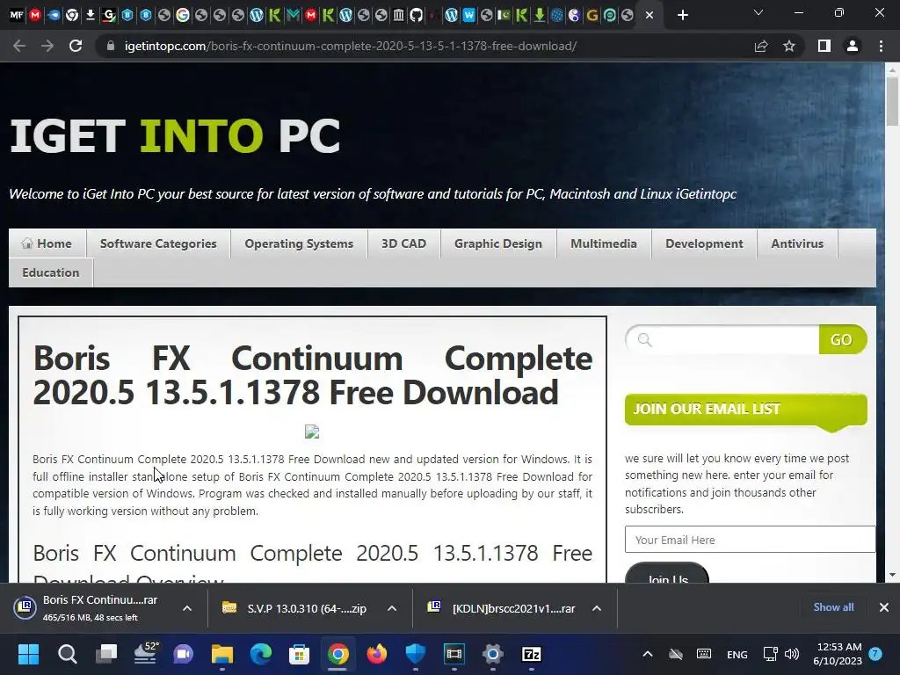Switch to the Google G tab after the globe tab
The width and height of the screenshot is (900, 675).
point(183,15)
